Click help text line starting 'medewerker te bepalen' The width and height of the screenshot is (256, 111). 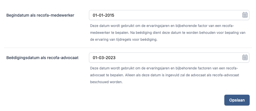(168, 33)
